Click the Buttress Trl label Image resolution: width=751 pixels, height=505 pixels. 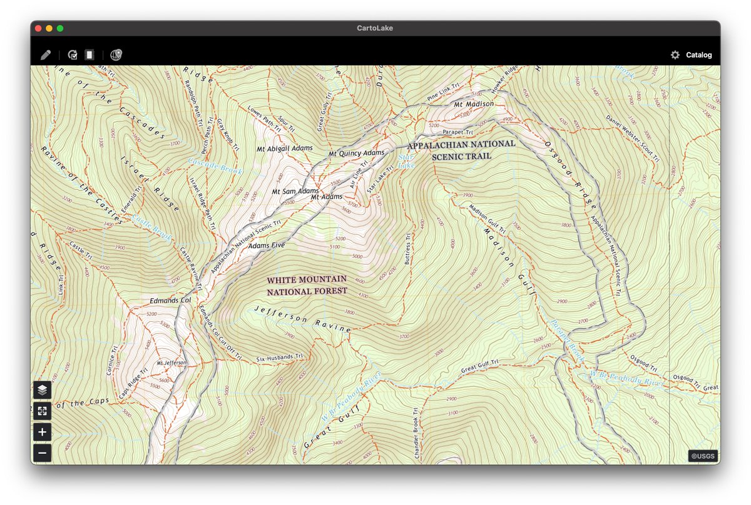coord(407,249)
